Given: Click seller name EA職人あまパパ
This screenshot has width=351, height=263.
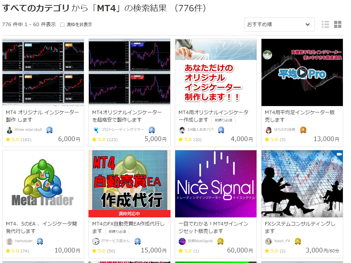Looking at the screenshot, I should click(x=201, y=129).
